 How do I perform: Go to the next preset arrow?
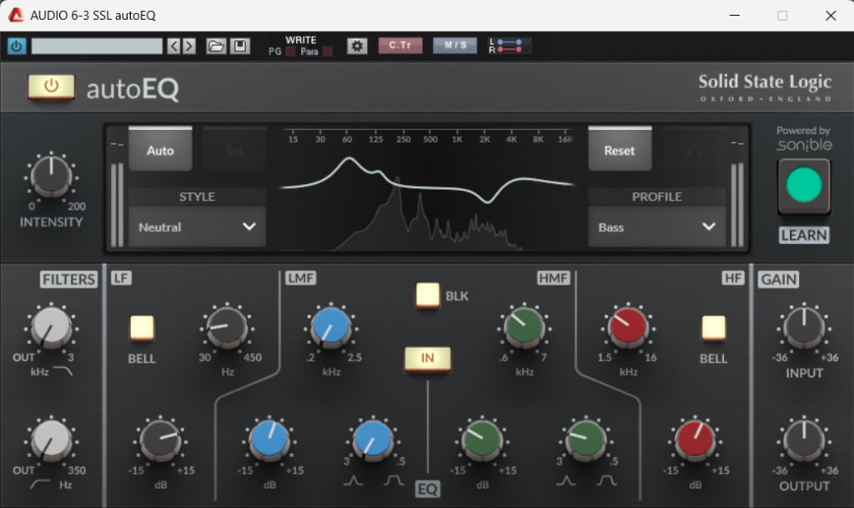189,46
